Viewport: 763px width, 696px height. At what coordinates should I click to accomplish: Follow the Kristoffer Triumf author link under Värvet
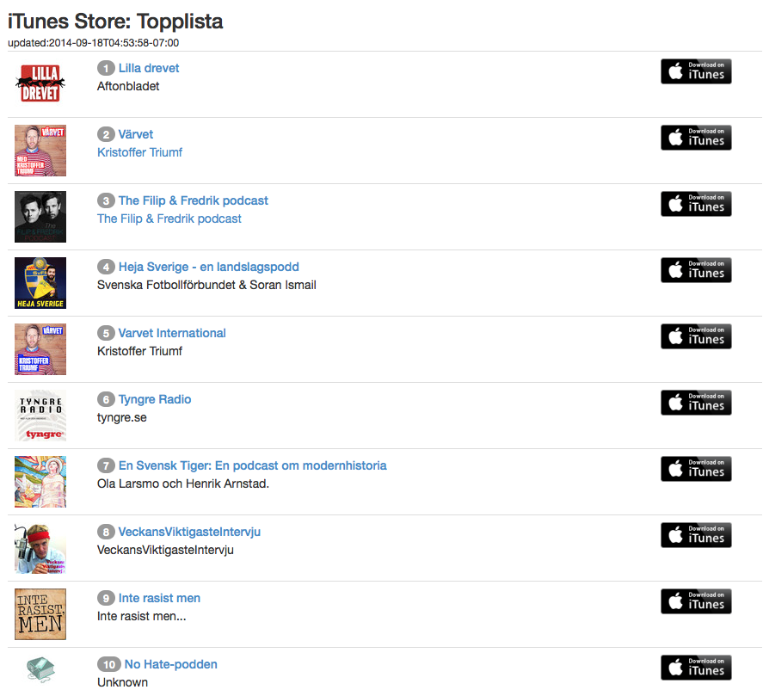[x=139, y=152]
